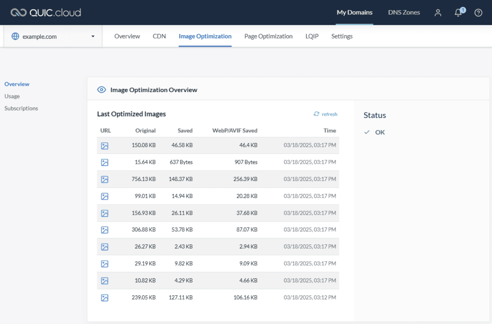Click the notification badge showing 1
This screenshot has height=324, width=492.
[462, 9]
